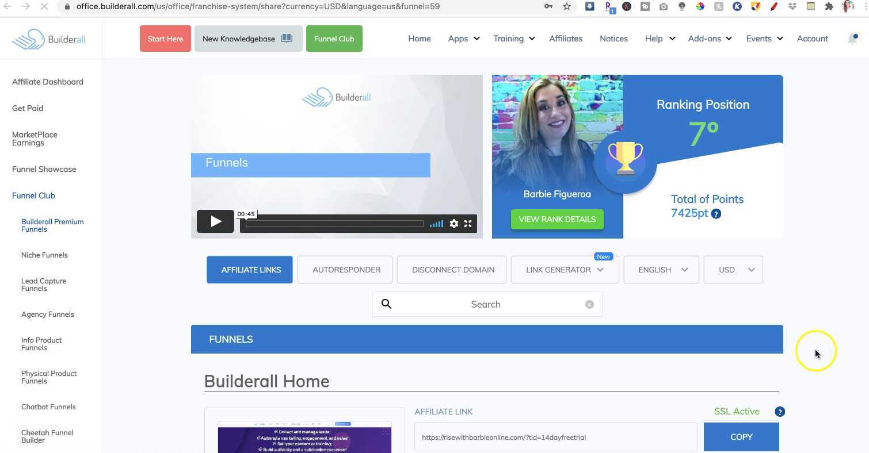Click the SSL Active help question mark
Viewport: 869px width, 453px height.
pyautogui.click(x=779, y=412)
